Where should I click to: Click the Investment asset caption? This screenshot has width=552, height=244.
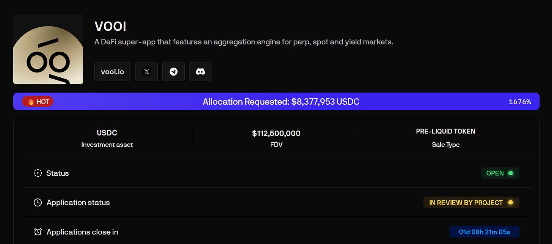(107, 145)
